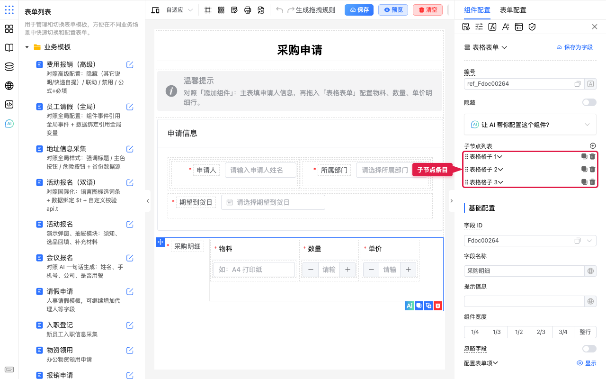Edit the 费用报销（高级）template
Screen dimensions: 606x379
[130, 64]
